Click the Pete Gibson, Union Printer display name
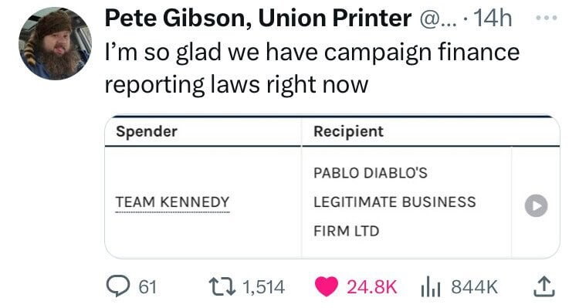579x308 pixels. pyautogui.click(x=258, y=18)
